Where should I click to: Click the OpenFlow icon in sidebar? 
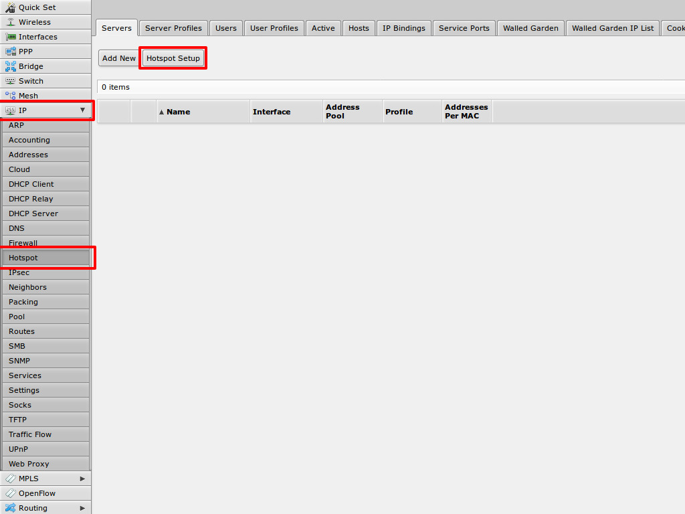10,493
